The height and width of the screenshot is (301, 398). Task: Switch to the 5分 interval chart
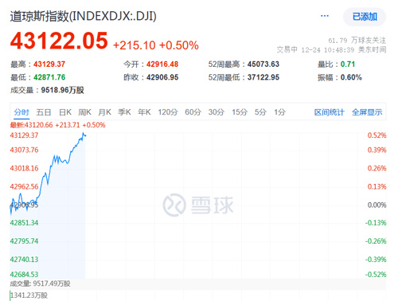260,112
